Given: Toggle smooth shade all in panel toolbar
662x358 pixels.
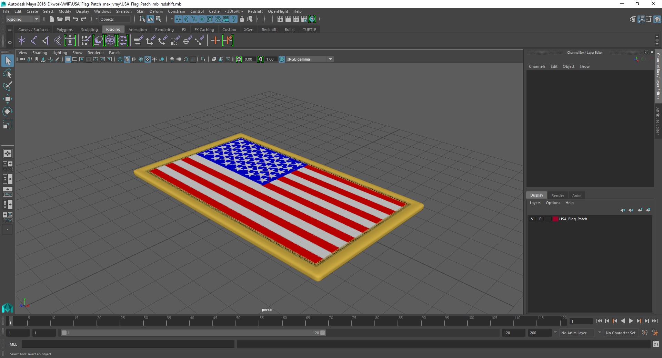Looking at the screenshot, I should [x=127, y=59].
